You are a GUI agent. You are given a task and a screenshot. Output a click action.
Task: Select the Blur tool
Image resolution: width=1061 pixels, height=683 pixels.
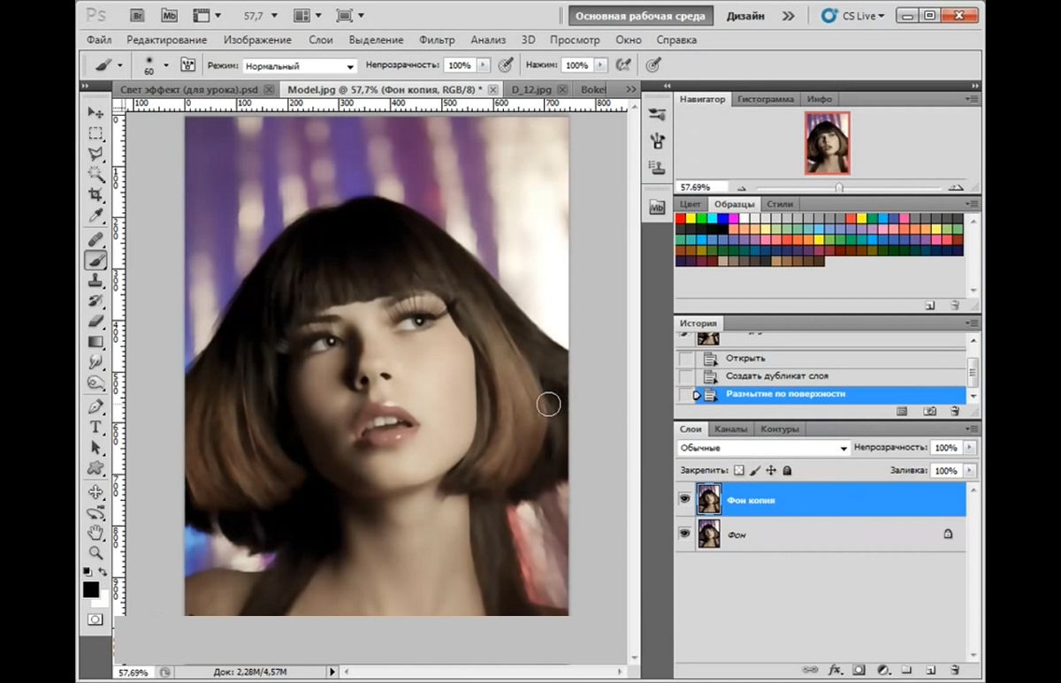point(95,362)
